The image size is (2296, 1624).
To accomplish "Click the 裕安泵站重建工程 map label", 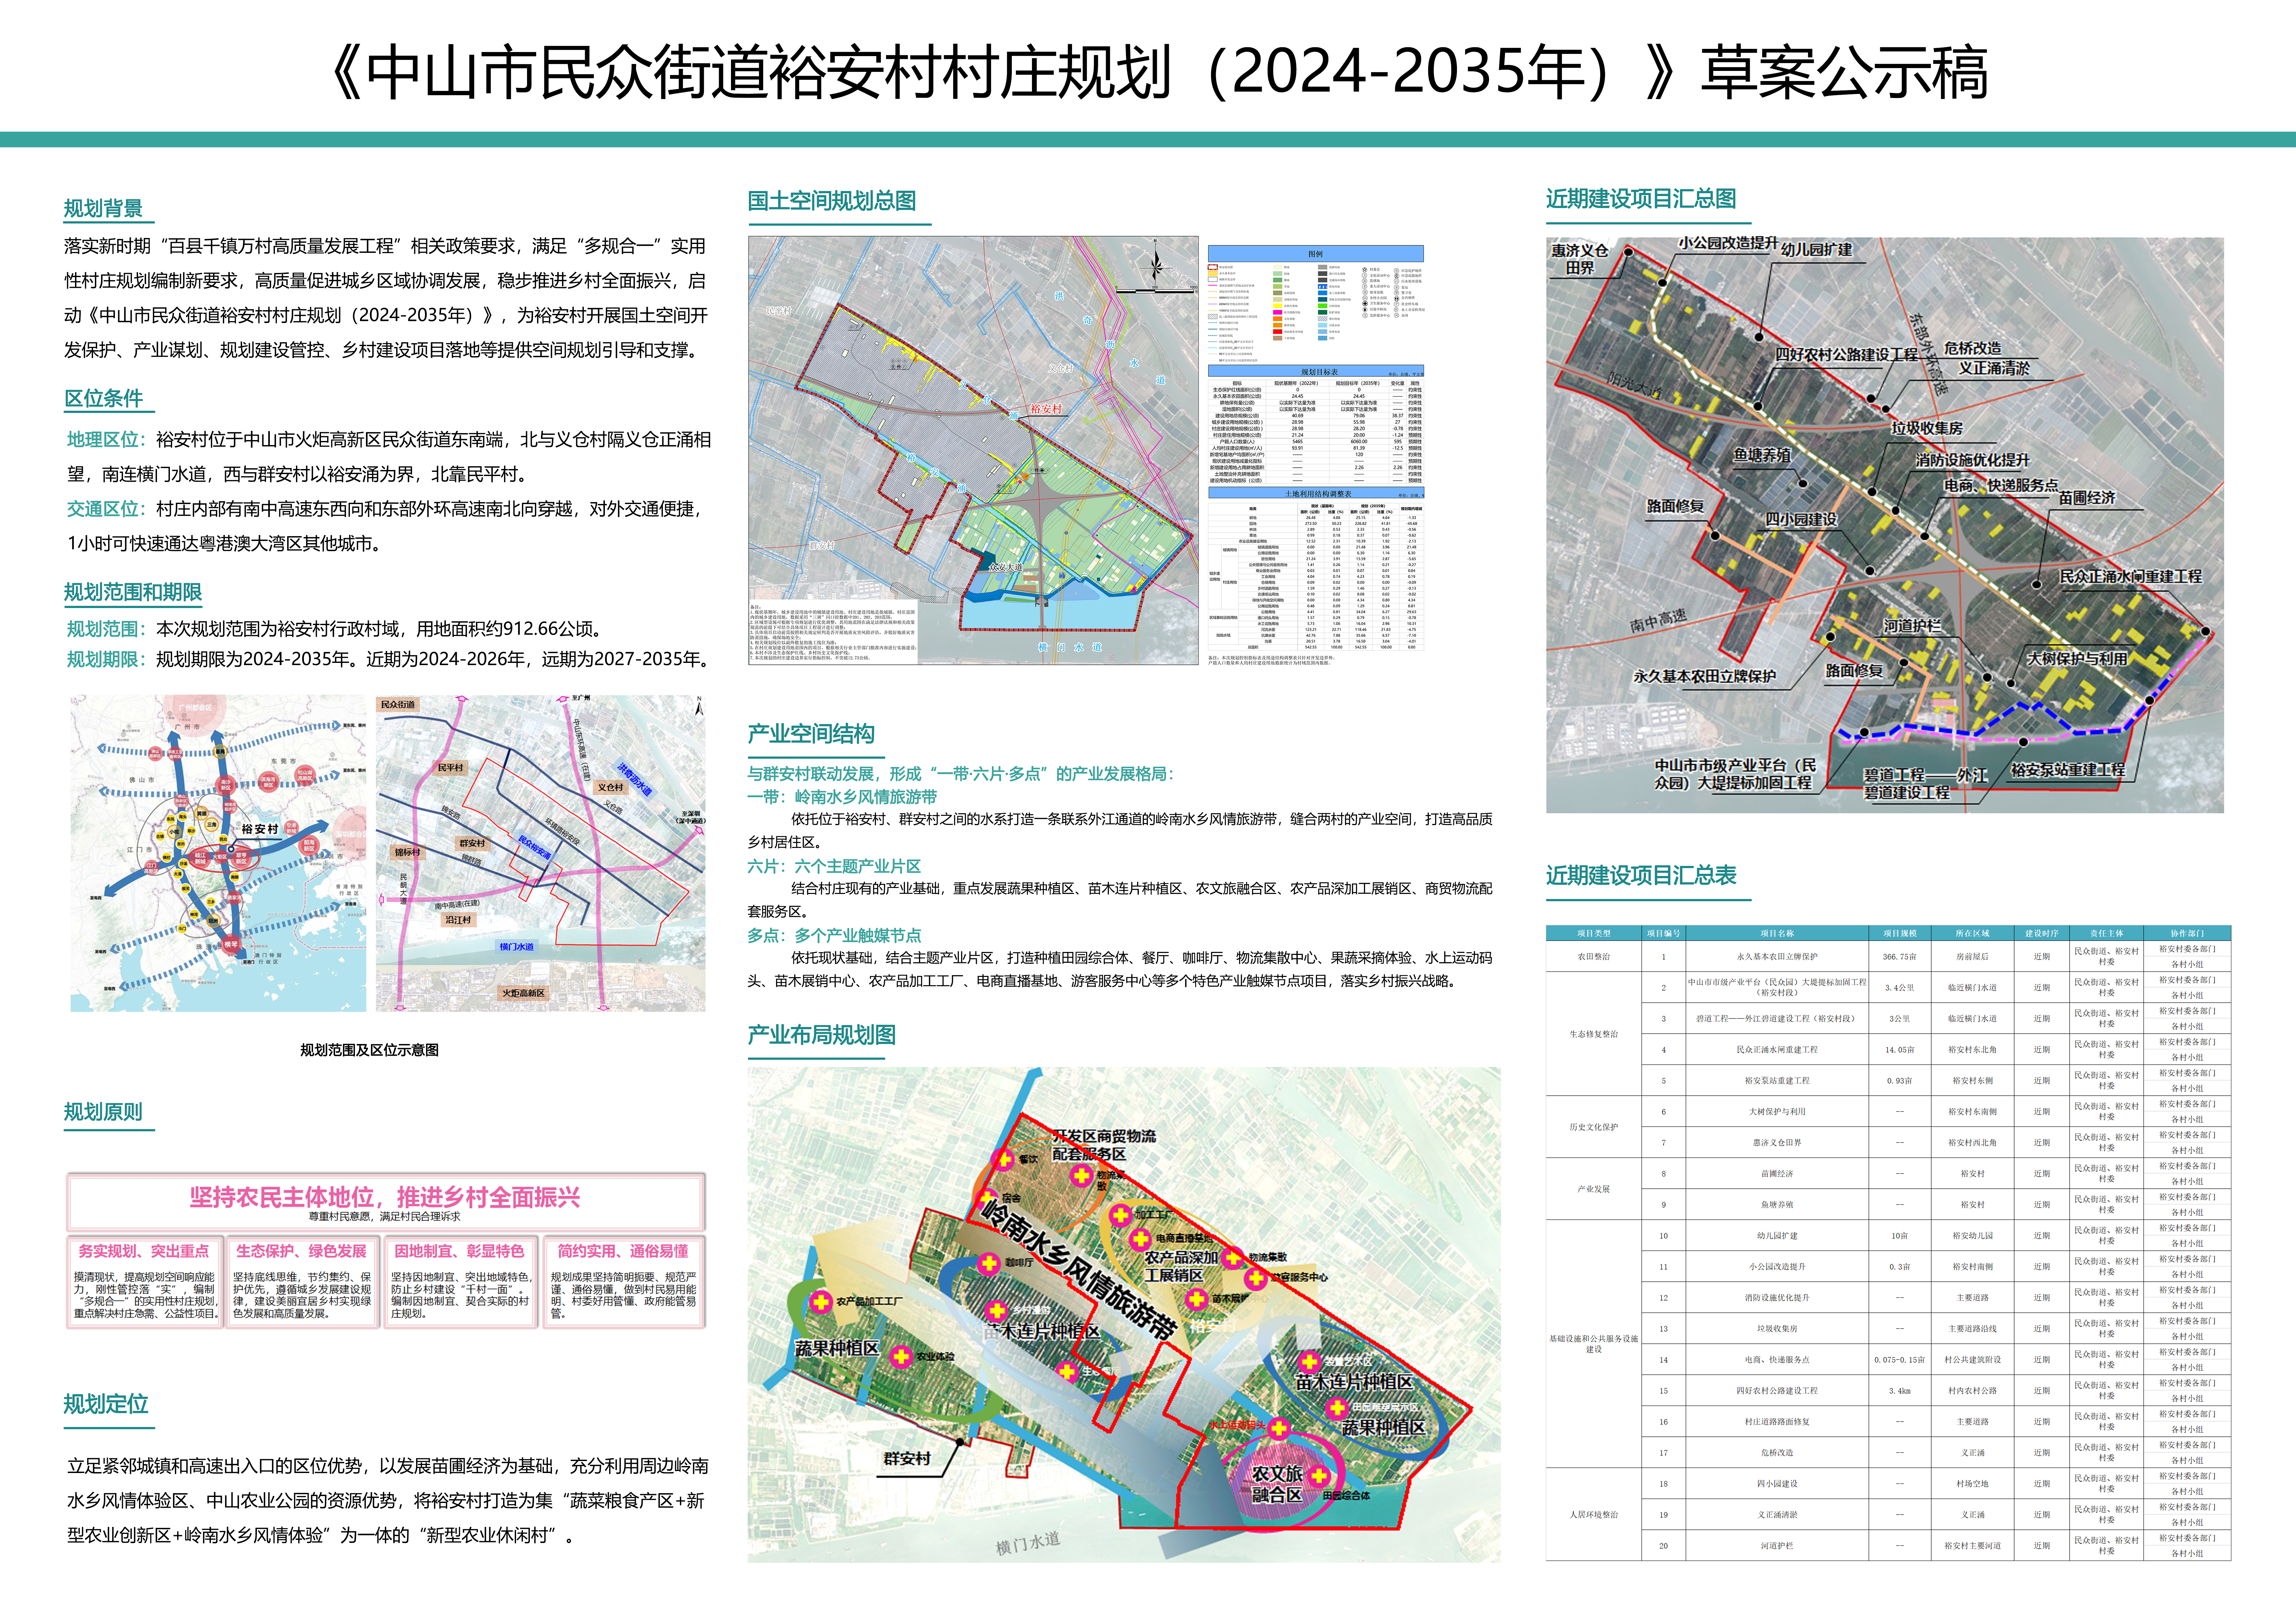I will tap(2068, 770).
